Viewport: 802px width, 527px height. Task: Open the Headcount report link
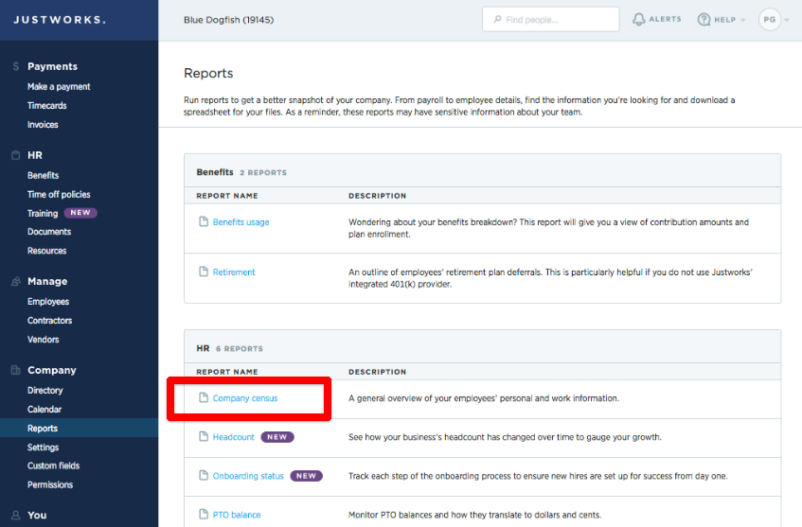tap(233, 437)
